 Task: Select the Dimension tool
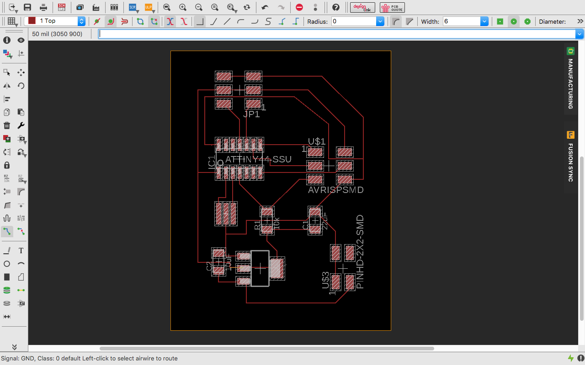7,317
